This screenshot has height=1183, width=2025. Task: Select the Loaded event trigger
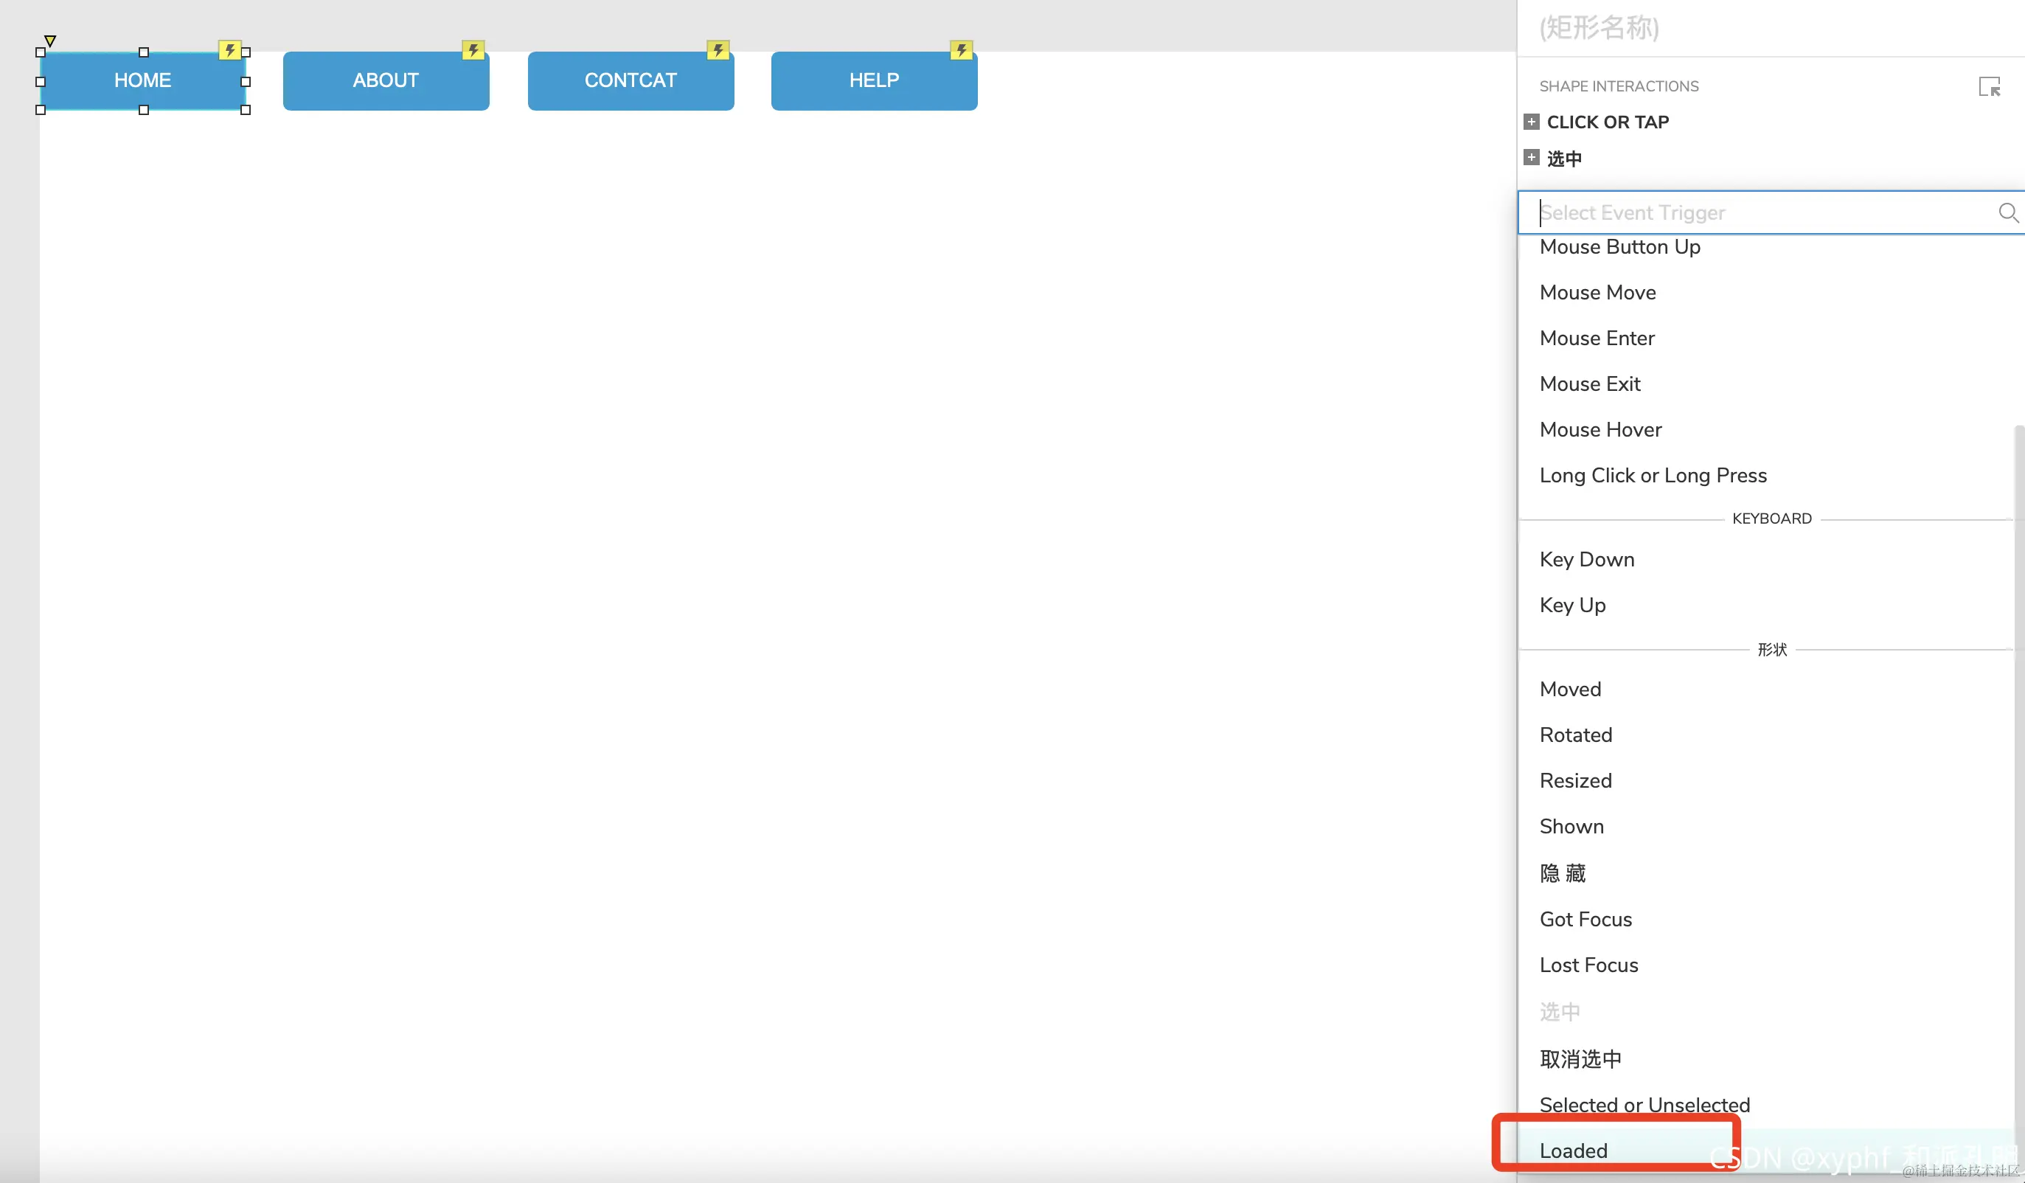(1574, 1150)
